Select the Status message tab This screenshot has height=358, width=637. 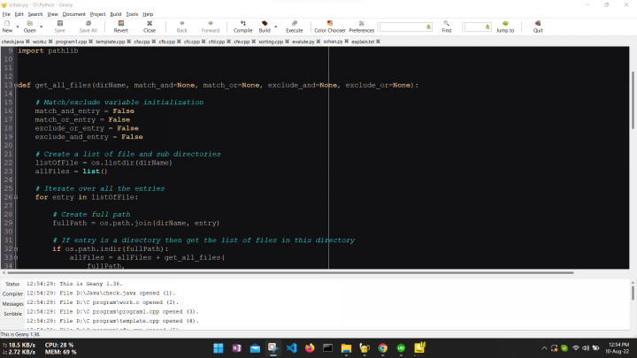tap(12, 284)
